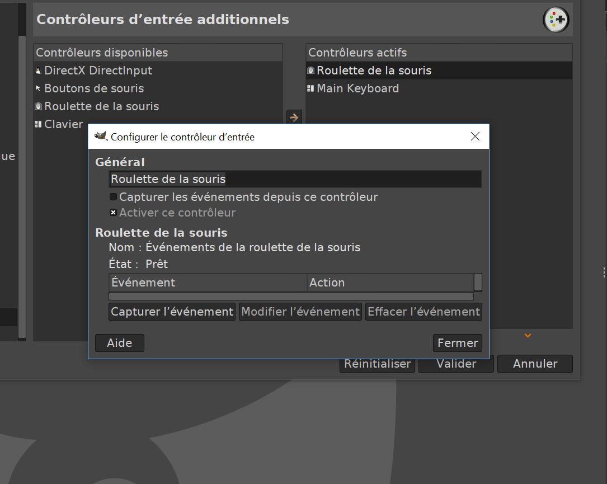Image resolution: width=607 pixels, height=484 pixels.
Task: Close the Configurer le contrôleur d'entrée window
Action: (x=475, y=137)
